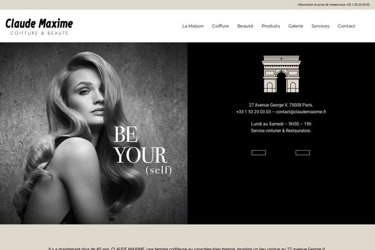Screen dimensions: 375x250
Task: Click the Arc de Triomphe icon
Action: point(281,74)
